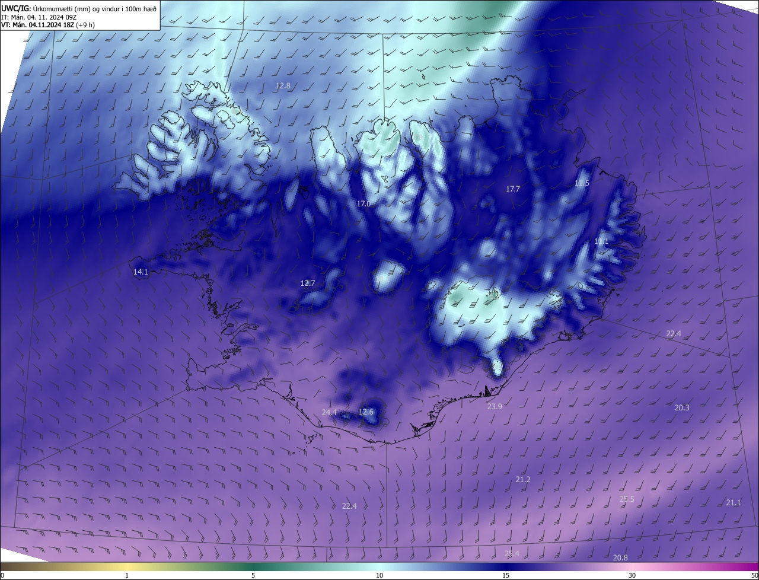
Task: Click the color scale tick labeled 5
Action: (253, 575)
